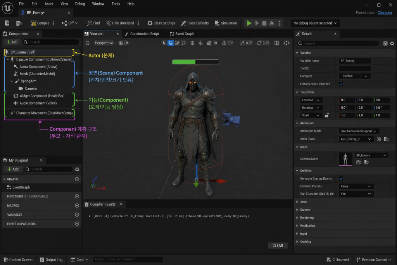Open the Diff dropdown
The width and height of the screenshot is (397, 265).
click(70, 23)
